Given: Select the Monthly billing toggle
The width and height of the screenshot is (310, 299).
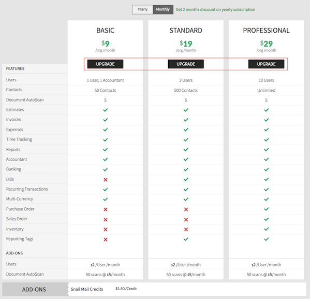Looking at the screenshot, I should 163,9.
